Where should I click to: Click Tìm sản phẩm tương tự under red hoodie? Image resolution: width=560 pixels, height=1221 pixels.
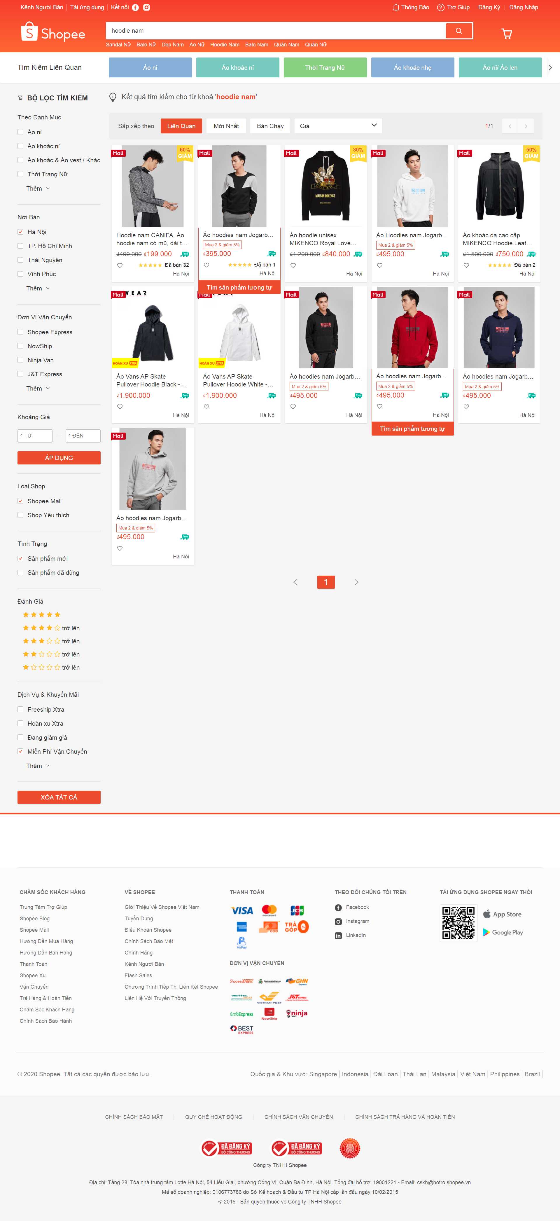click(x=413, y=429)
